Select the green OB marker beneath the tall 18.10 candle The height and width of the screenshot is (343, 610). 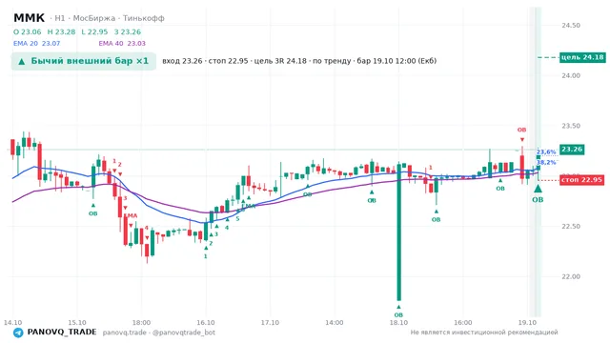click(398, 315)
